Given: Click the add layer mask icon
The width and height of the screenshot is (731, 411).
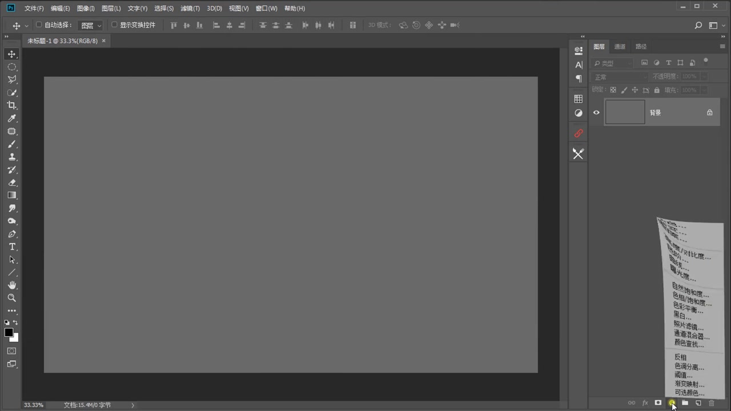Looking at the screenshot, I should [658, 403].
